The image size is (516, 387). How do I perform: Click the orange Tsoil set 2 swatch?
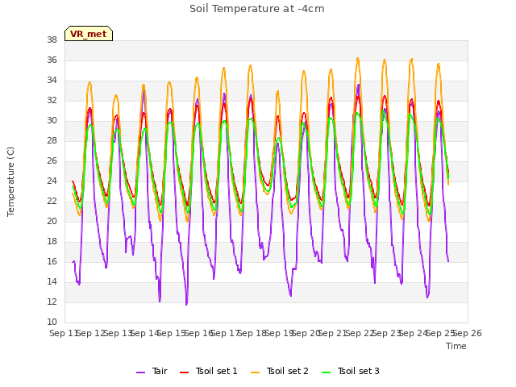(x=256, y=372)
